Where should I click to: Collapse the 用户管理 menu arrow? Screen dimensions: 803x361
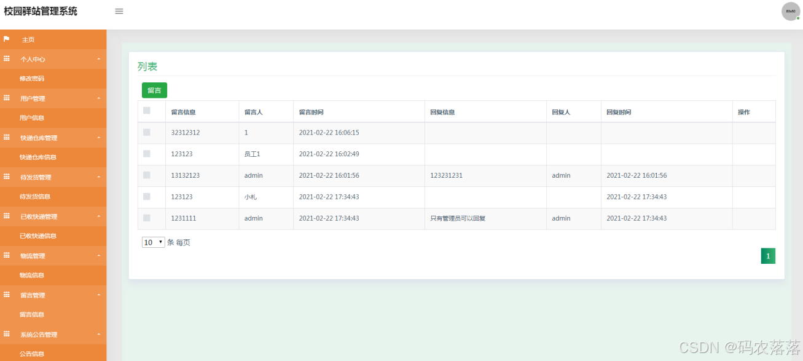coord(99,98)
